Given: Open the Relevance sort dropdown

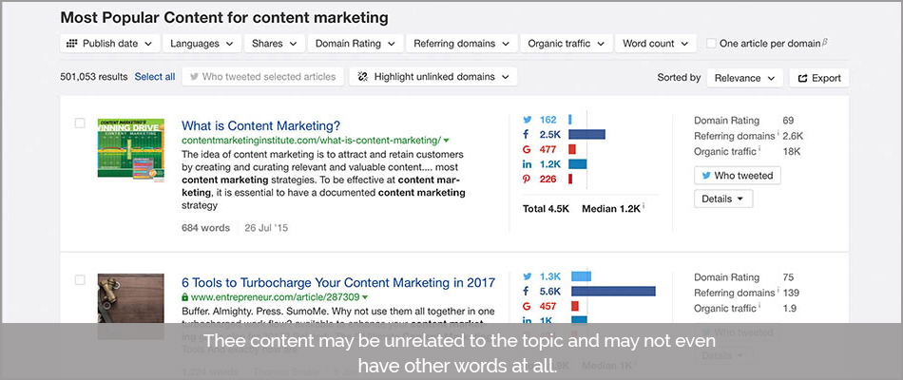Looking at the screenshot, I should tap(744, 78).
